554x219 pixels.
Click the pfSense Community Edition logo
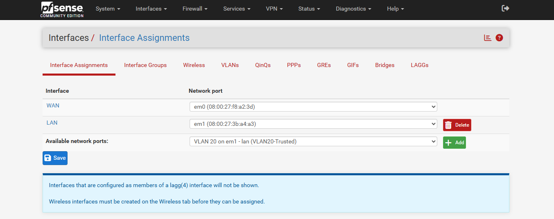[62, 9]
